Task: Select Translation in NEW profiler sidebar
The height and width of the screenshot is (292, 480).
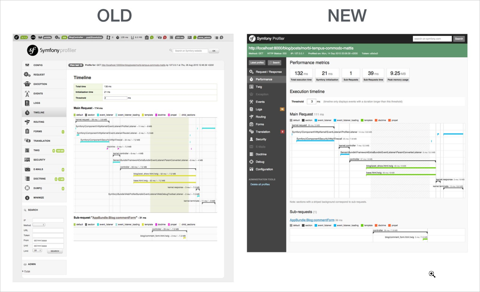Action: (x=267, y=132)
